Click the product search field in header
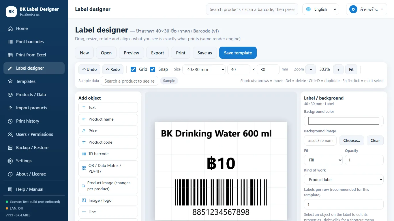 252,9
